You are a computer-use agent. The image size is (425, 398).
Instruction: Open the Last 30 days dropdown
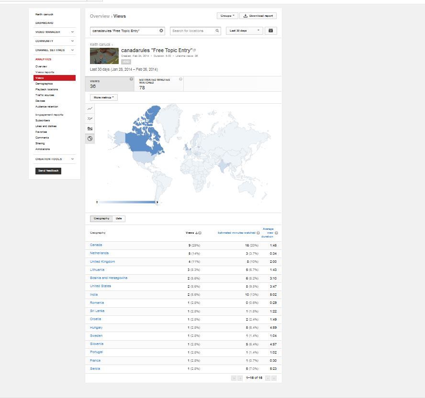pos(246,31)
